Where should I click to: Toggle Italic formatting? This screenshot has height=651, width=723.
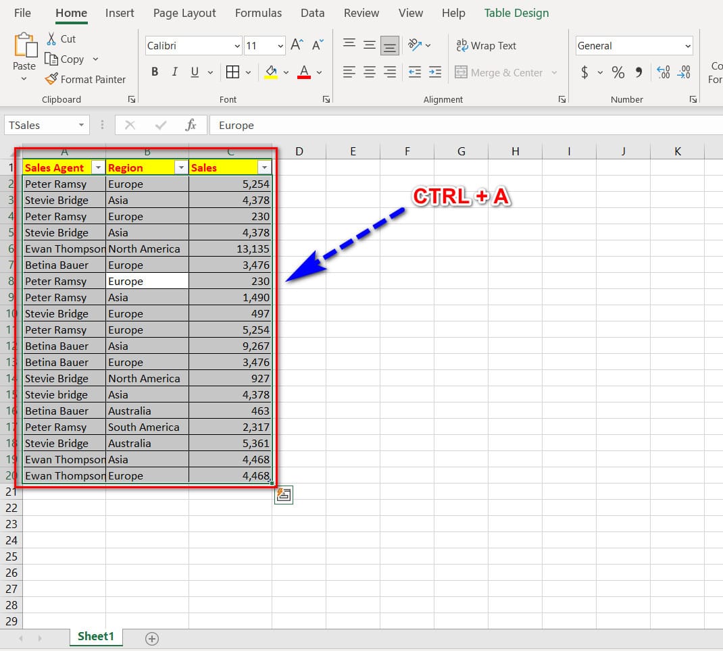tap(175, 72)
